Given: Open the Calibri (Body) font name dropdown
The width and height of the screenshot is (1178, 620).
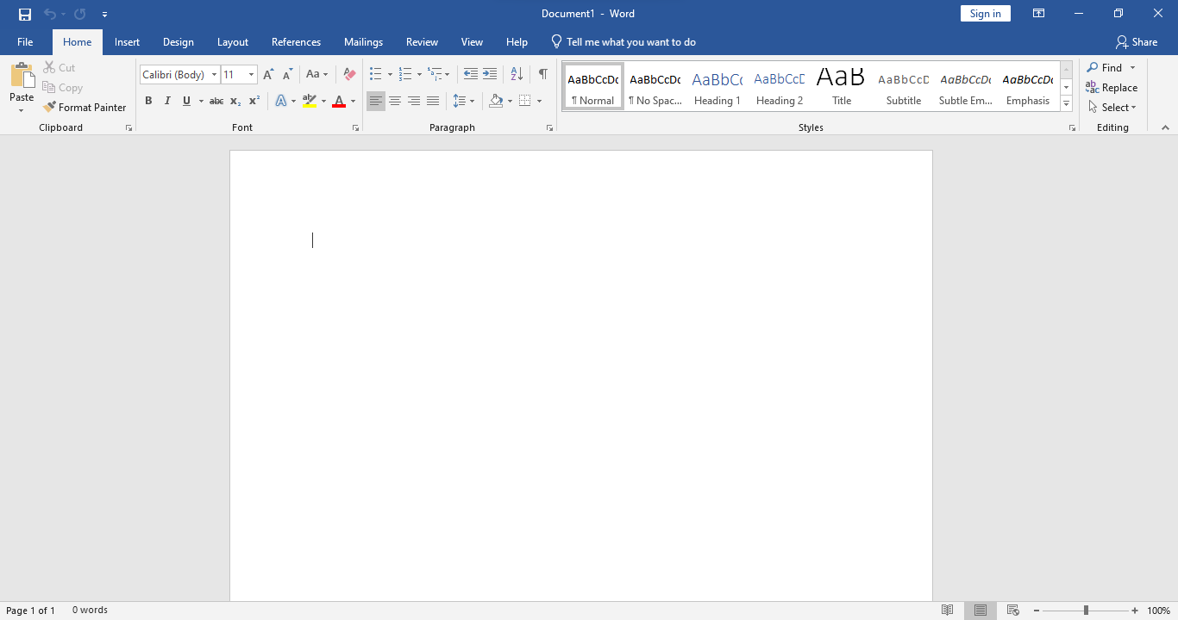Looking at the screenshot, I should click(x=215, y=75).
